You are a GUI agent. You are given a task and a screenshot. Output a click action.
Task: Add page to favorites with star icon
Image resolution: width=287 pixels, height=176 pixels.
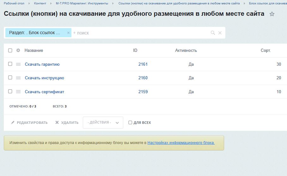[272, 14]
